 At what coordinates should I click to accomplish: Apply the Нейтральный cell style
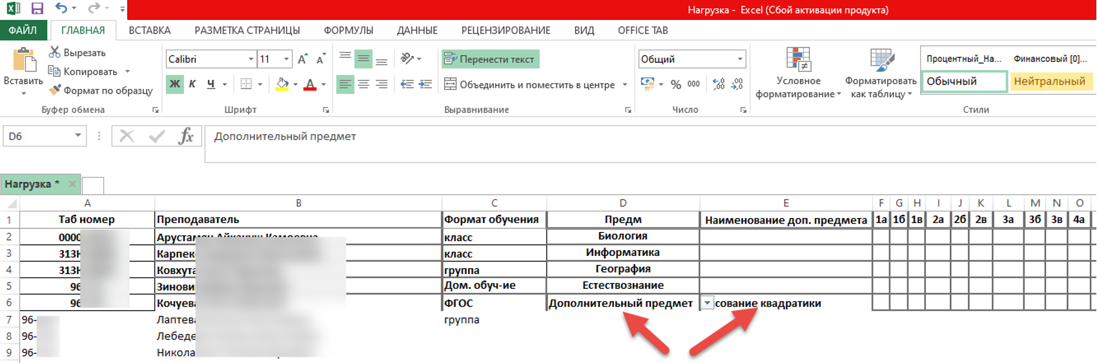[x=1049, y=81]
